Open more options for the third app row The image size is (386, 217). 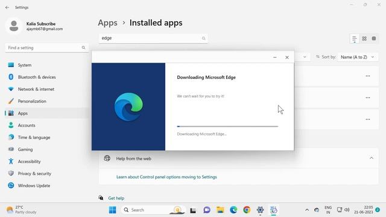click(368, 119)
